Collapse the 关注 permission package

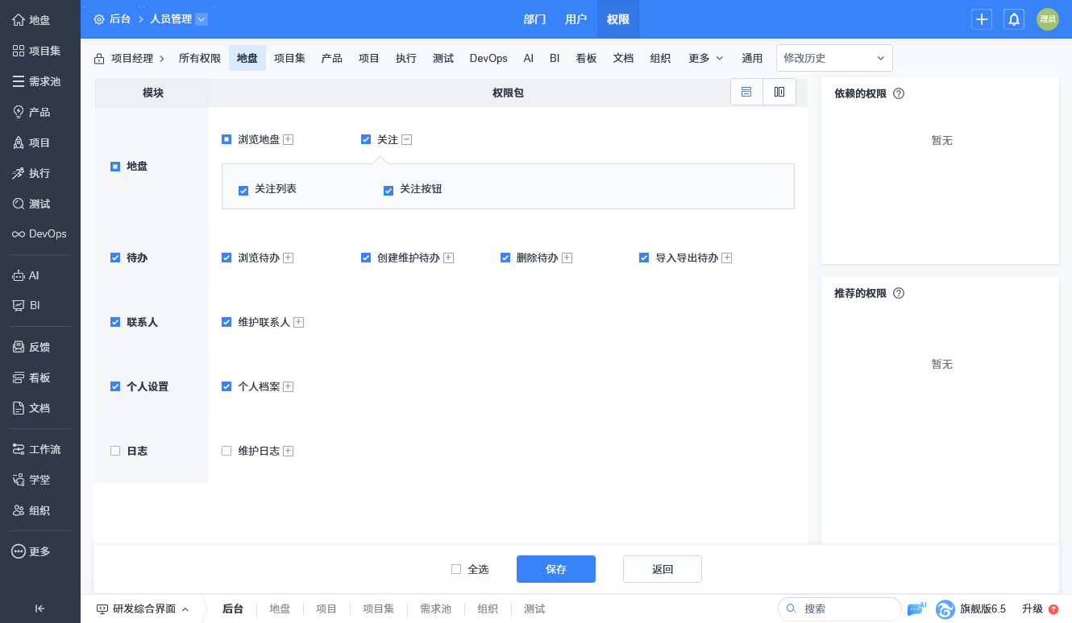[x=407, y=139]
